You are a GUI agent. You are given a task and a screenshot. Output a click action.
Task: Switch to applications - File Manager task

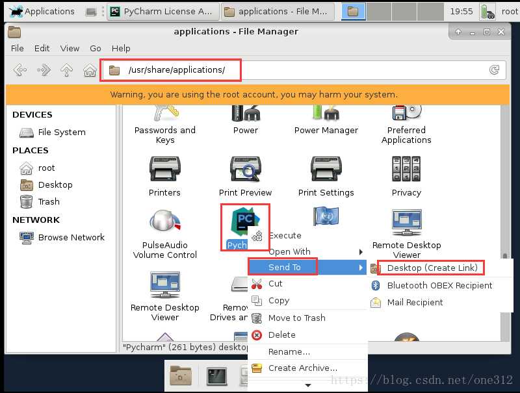(278, 12)
